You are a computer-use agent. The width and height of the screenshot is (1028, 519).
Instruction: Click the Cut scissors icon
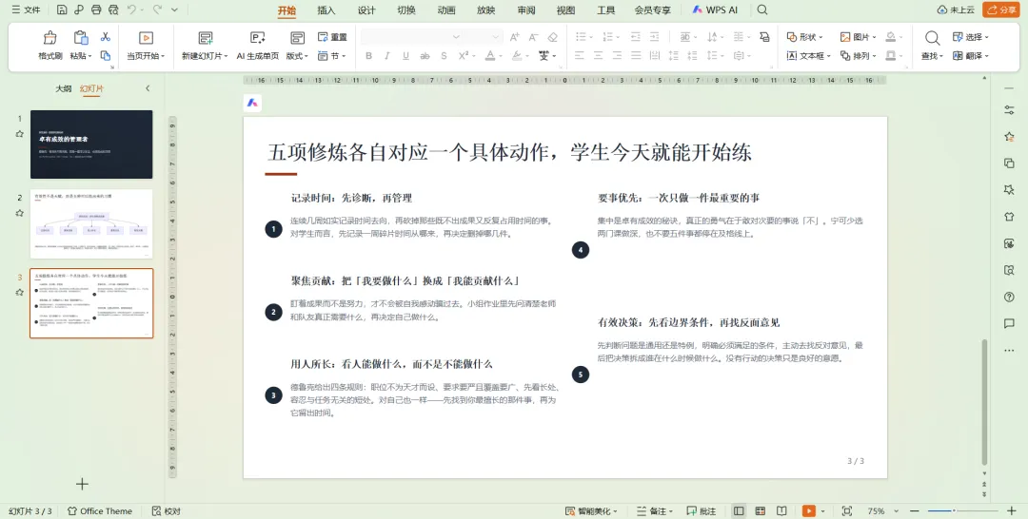click(x=106, y=37)
